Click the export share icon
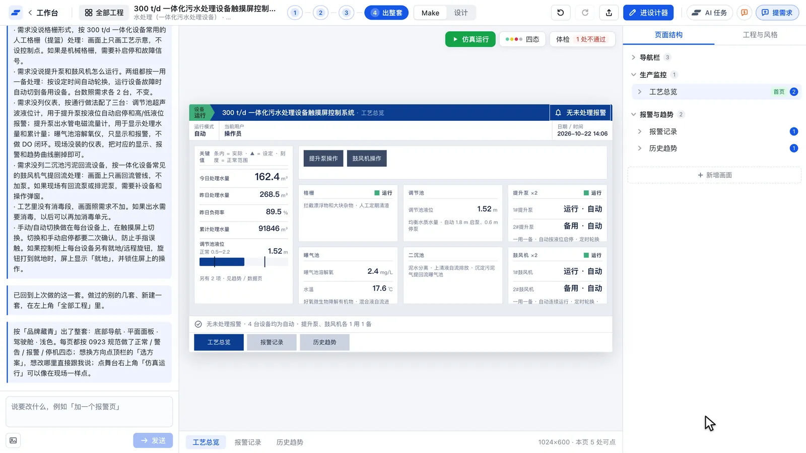Screen dimensions: 806x453 (609, 13)
